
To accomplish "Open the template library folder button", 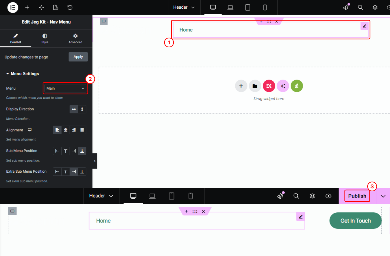I will click(x=255, y=86).
